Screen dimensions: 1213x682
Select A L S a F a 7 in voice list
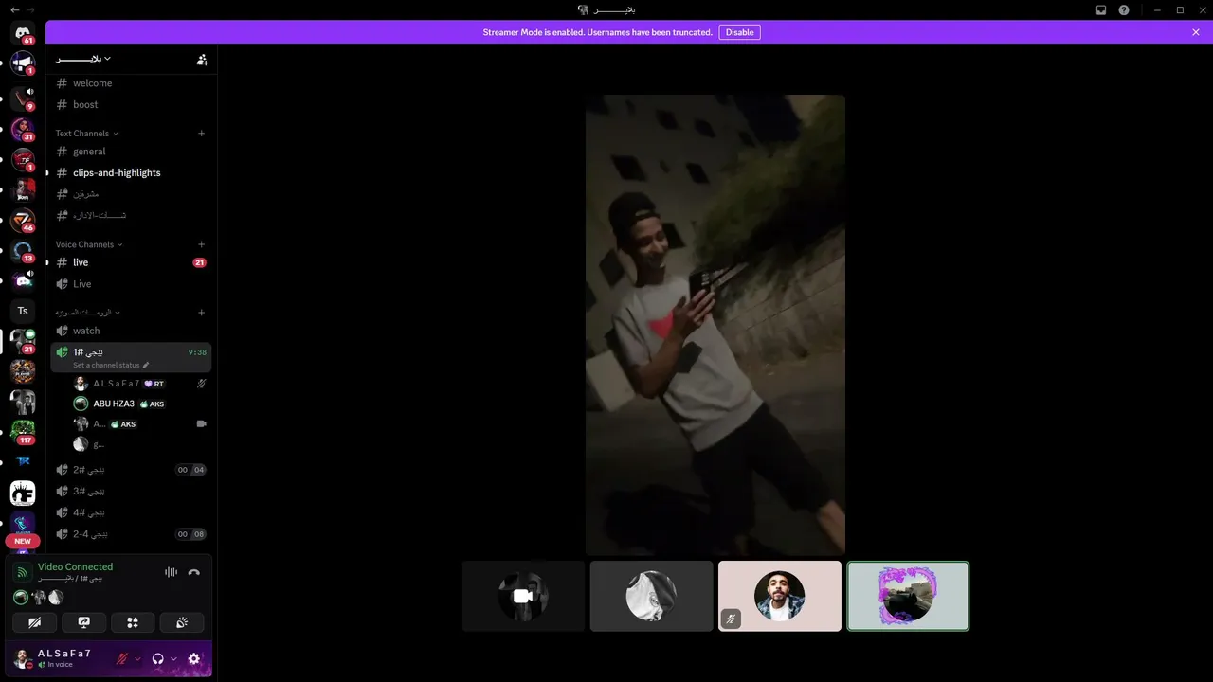click(140, 384)
